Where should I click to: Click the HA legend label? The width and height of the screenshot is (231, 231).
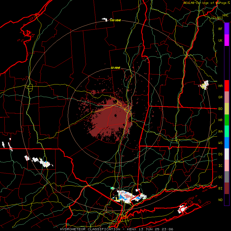coord(220,86)
